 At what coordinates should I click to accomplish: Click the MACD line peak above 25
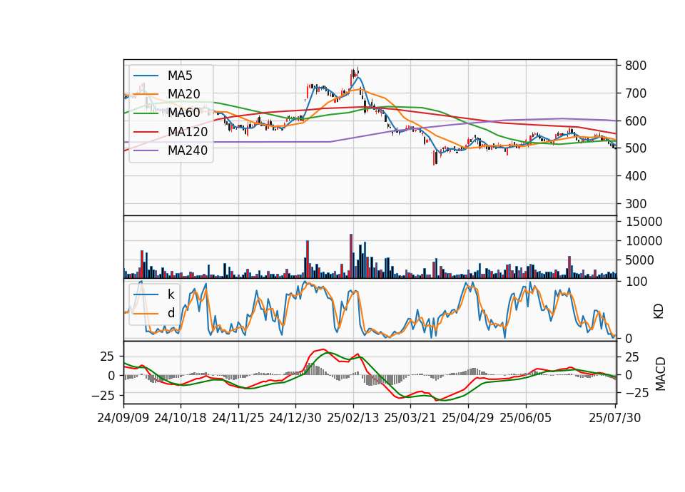coord(323,349)
